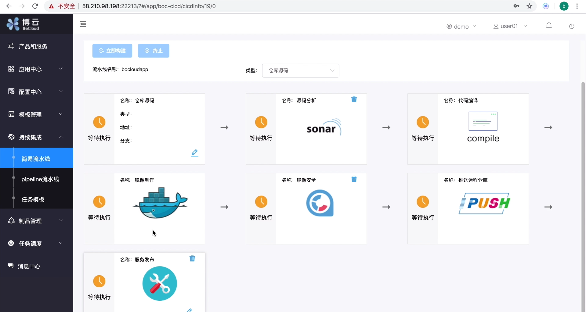Click the 终止 button

[154, 51]
